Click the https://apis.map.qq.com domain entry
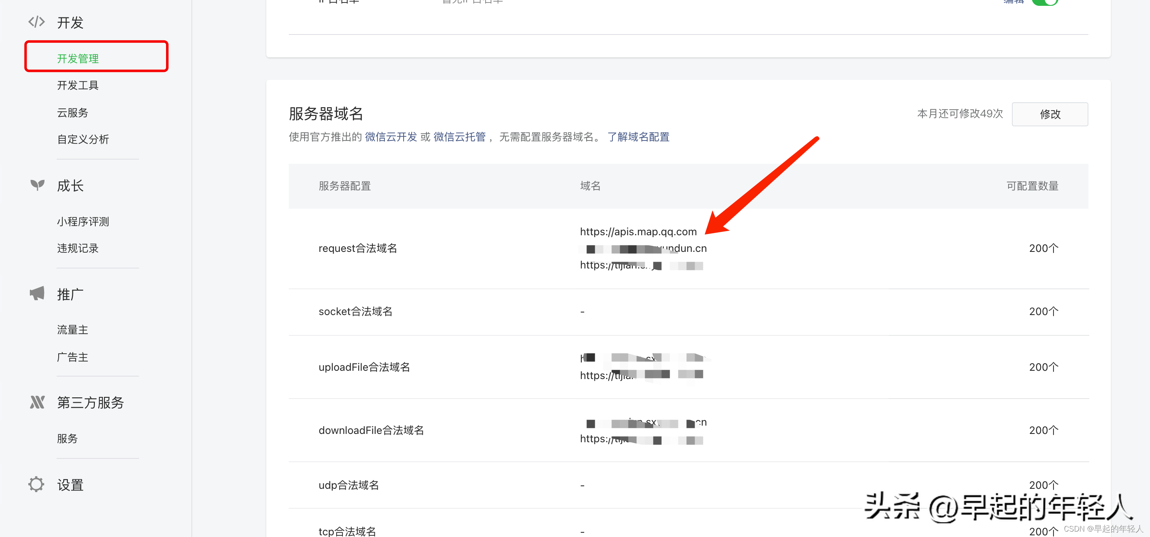The image size is (1150, 537). 638,232
